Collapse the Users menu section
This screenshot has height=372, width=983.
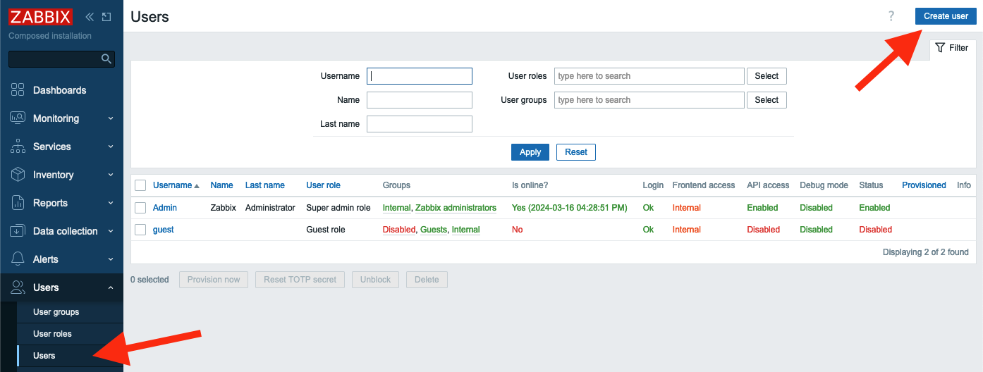(x=61, y=287)
